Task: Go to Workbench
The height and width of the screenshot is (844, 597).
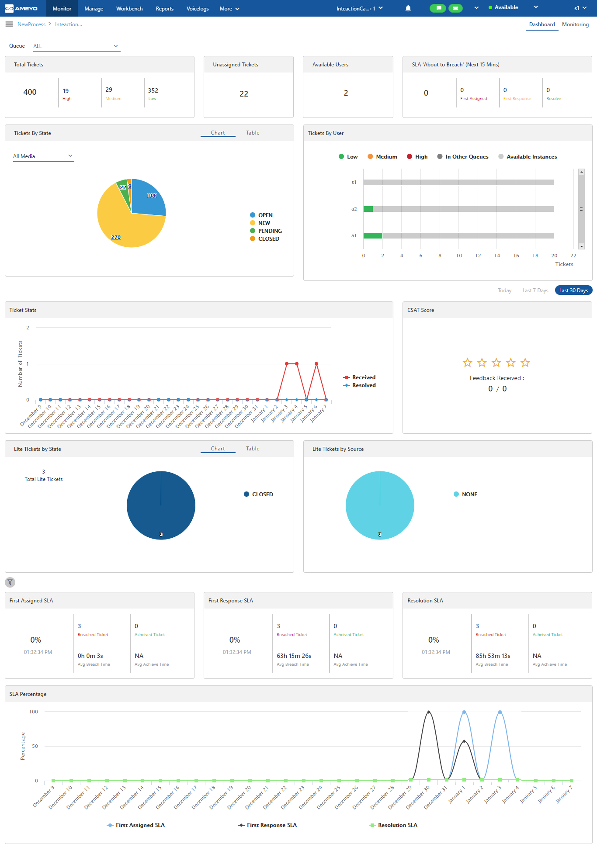Action: point(129,8)
